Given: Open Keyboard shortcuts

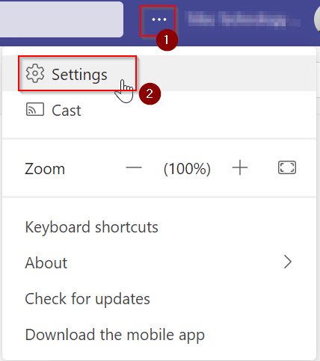Looking at the screenshot, I should pos(92,227).
